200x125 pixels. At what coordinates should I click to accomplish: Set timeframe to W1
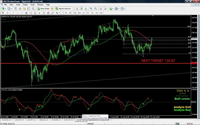pos(97,13)
